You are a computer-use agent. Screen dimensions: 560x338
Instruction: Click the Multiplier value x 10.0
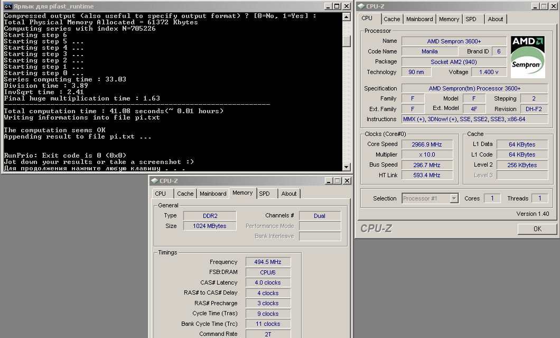[427, 155]
